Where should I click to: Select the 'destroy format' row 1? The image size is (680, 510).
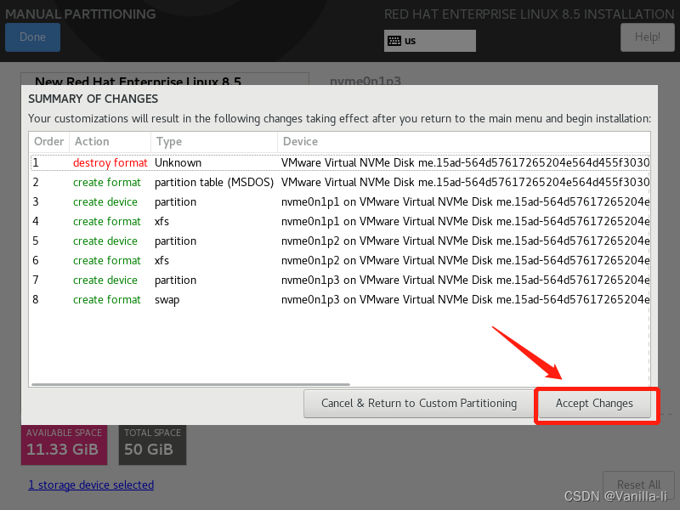340,162
